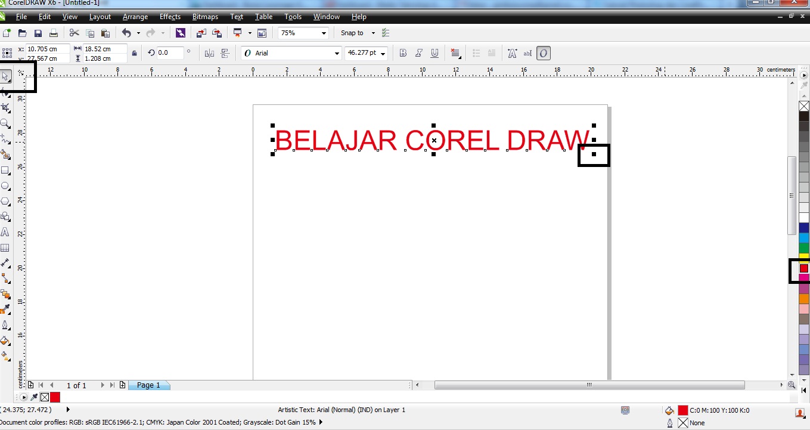
Task: Toggle Underline formatting
Action: click(435, 53)
